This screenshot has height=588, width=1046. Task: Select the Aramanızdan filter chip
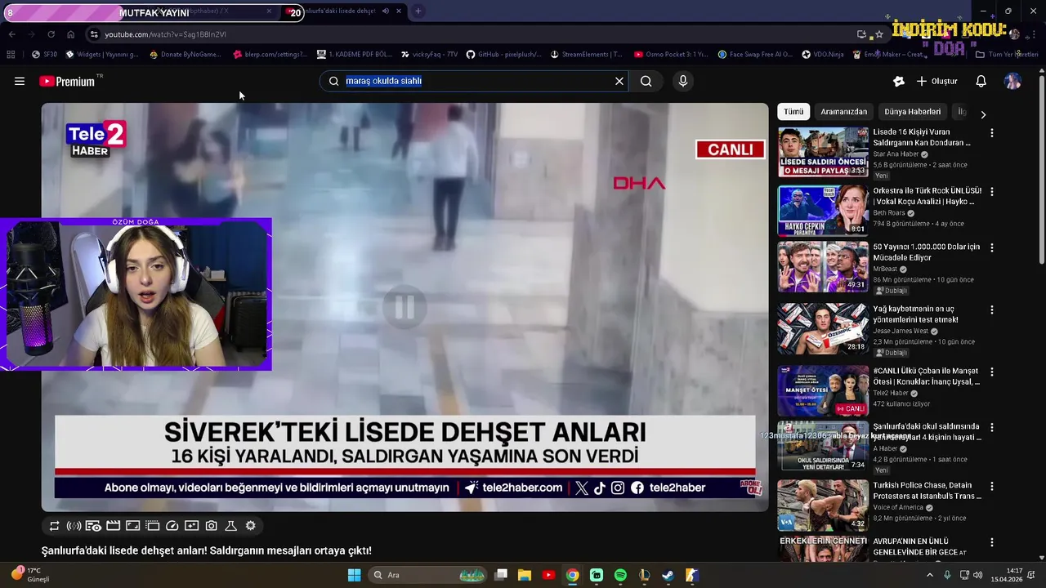pos(843,112)
